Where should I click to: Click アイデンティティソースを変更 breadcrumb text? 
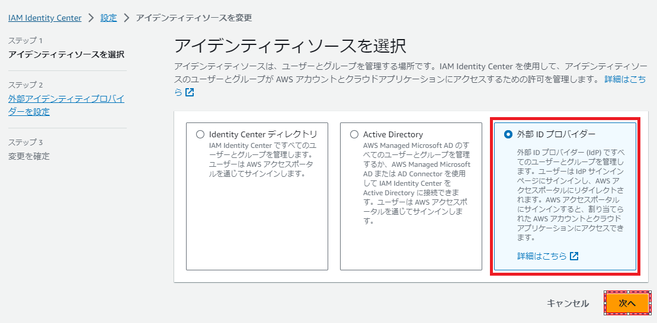click(194, 18)
